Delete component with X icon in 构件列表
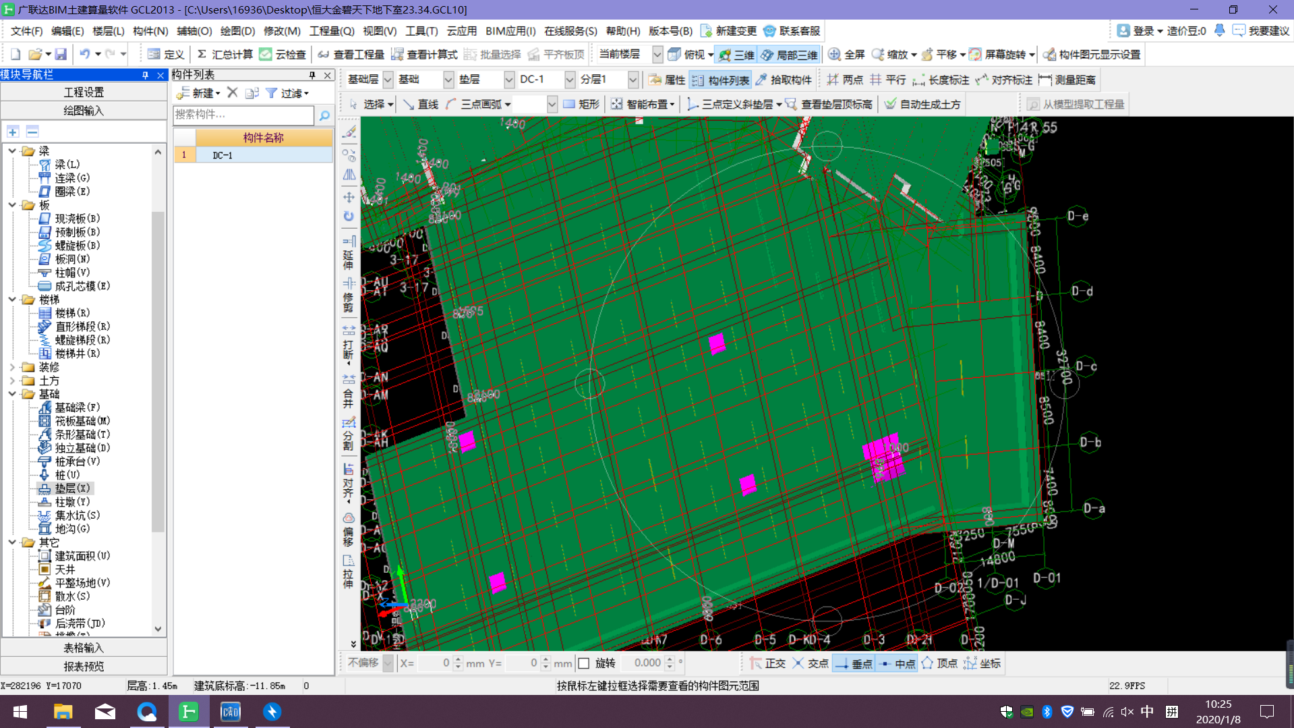 (233, 92)
